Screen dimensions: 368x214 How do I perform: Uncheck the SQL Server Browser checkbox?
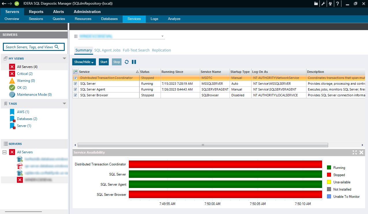point(75,95)
